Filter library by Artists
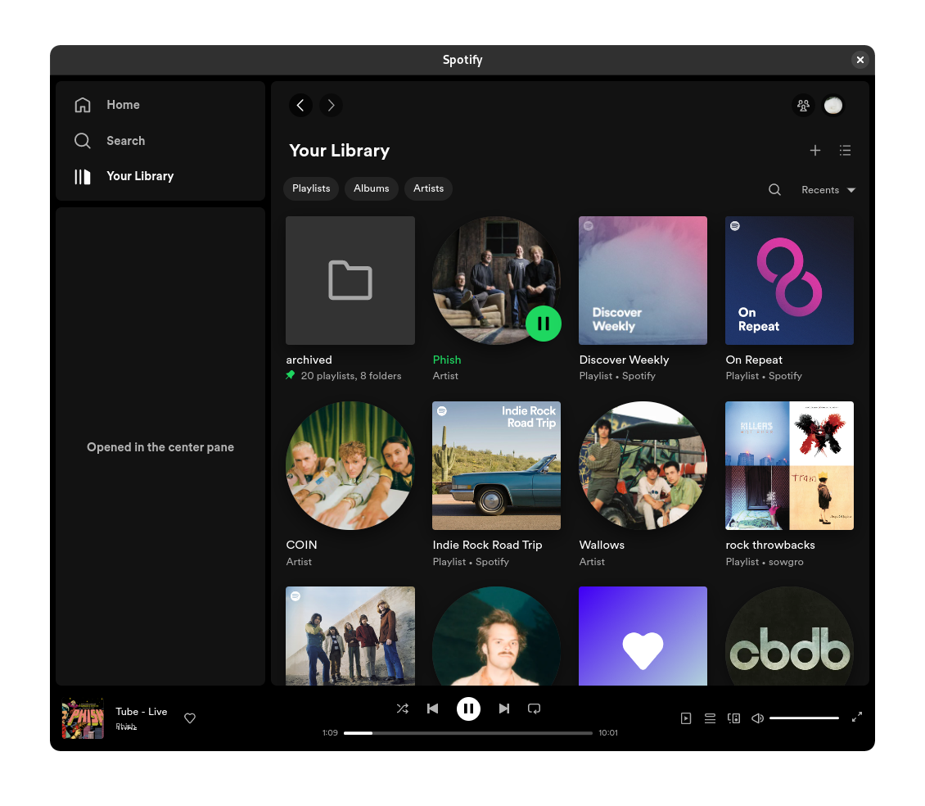Image resolution: width=925 pixels, height=806 pixels. [x=428, y=188]
